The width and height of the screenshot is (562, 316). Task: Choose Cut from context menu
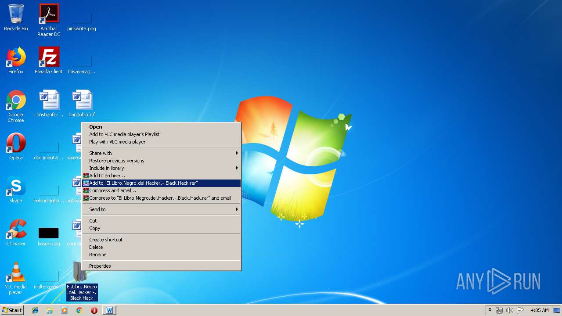point(162,221)
